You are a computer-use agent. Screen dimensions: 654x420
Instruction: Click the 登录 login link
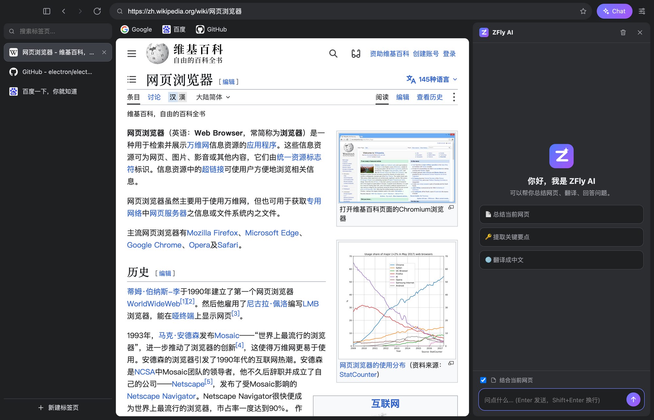coord(449,54)
